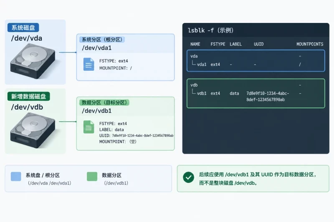The height and width of the screenshot is (222, 334).
Task: Click the /dev/vdb1 partition heading
Action: point(97,111)
